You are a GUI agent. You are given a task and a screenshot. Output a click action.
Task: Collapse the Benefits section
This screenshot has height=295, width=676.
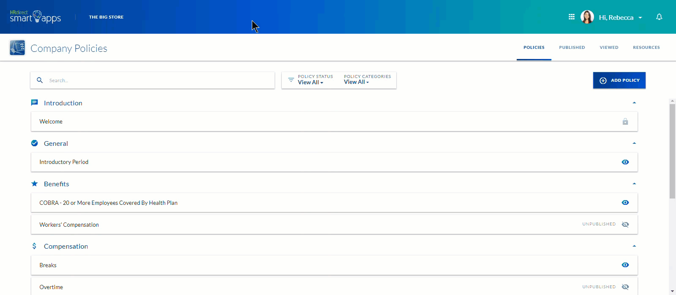coord(634,184)
